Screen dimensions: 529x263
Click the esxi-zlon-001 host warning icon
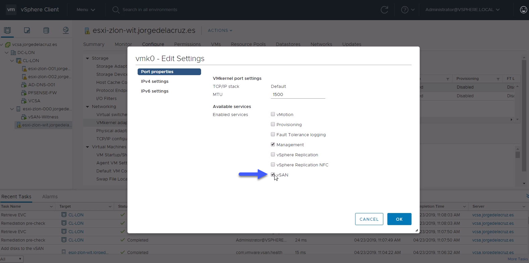pyautogui.click(x=24, y=69)
